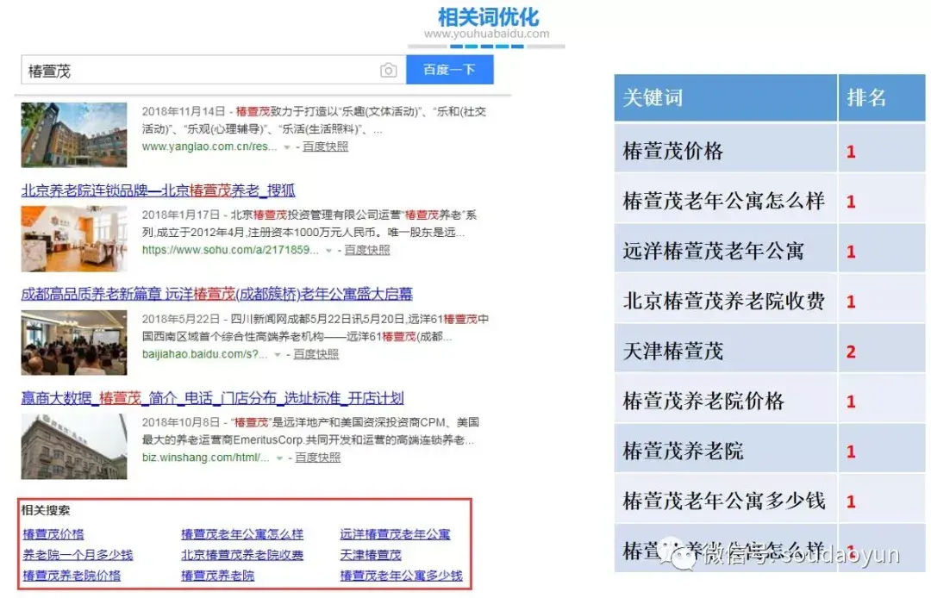Open 百度快照 for the sohu.com result
This screenshot has height=598, width=931.
tap(367, 250)
